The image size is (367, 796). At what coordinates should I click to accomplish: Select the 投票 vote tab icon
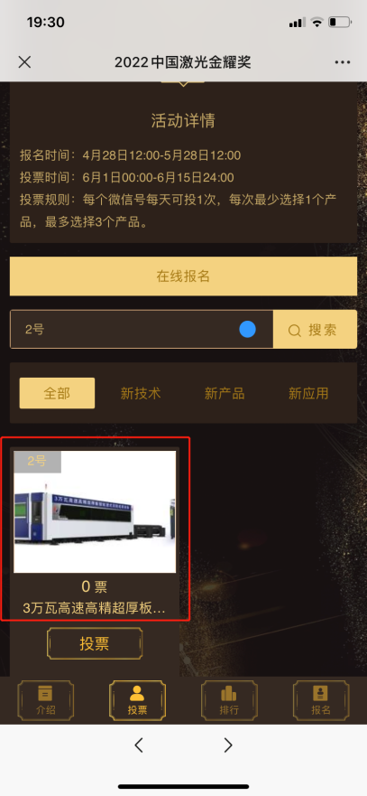[137, 701]
